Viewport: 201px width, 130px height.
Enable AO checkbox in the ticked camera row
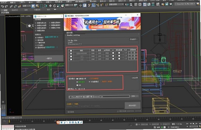coord(113,53)
